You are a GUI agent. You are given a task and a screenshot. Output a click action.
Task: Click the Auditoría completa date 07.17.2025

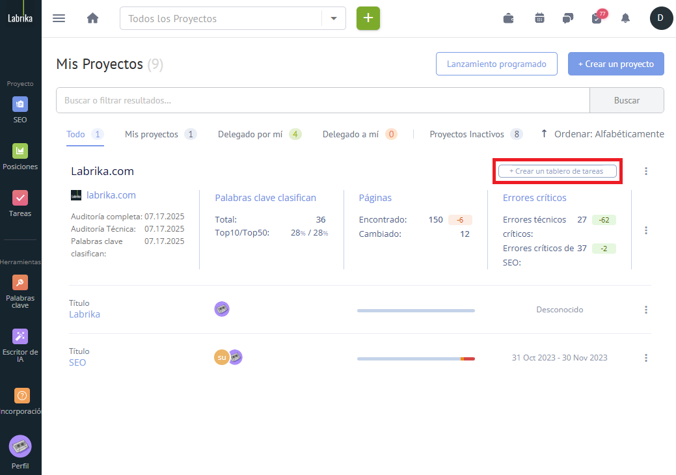pyautogui.click(x=164, y=217)
